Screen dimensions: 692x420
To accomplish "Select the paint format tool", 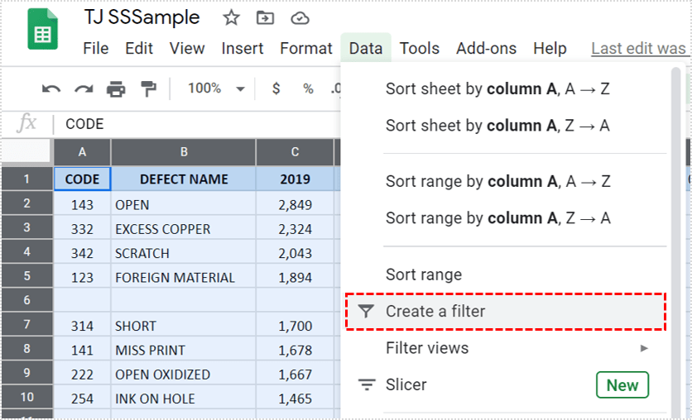I will [148, 88].
